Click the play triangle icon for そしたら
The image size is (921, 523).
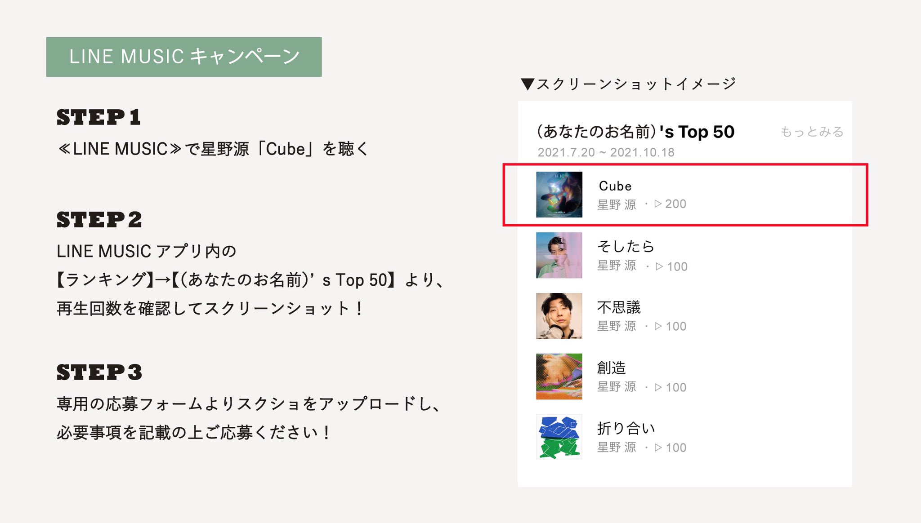[x=659, y=266]
